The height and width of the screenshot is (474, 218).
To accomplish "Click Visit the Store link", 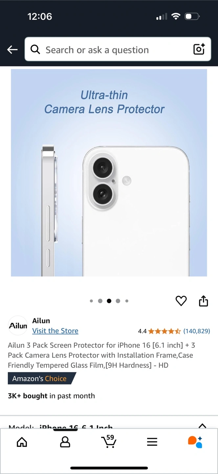I will (55, 331).
